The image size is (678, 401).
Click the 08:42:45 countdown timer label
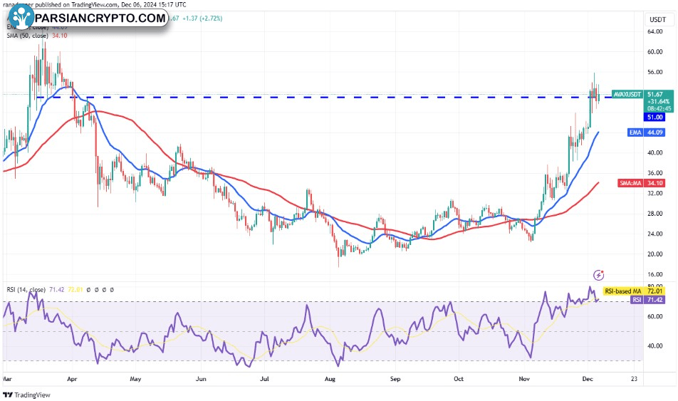click(x=659, y=108)
